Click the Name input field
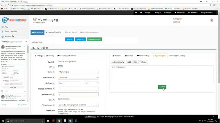The height and width of the screenshot is (123, 220). click(78, 72)
